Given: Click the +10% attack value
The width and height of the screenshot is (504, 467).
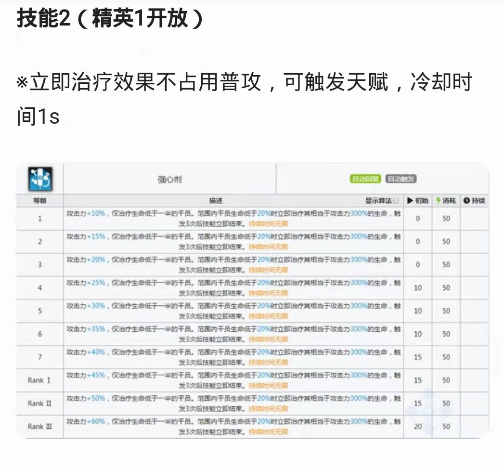Looking at the screenshot, I should point(96,213).
